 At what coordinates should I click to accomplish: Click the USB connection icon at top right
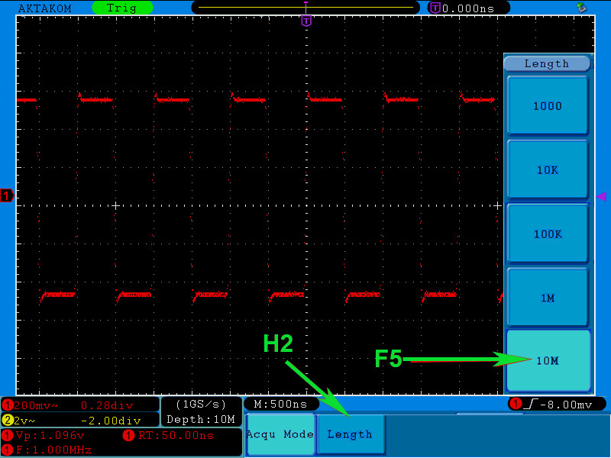582,7
